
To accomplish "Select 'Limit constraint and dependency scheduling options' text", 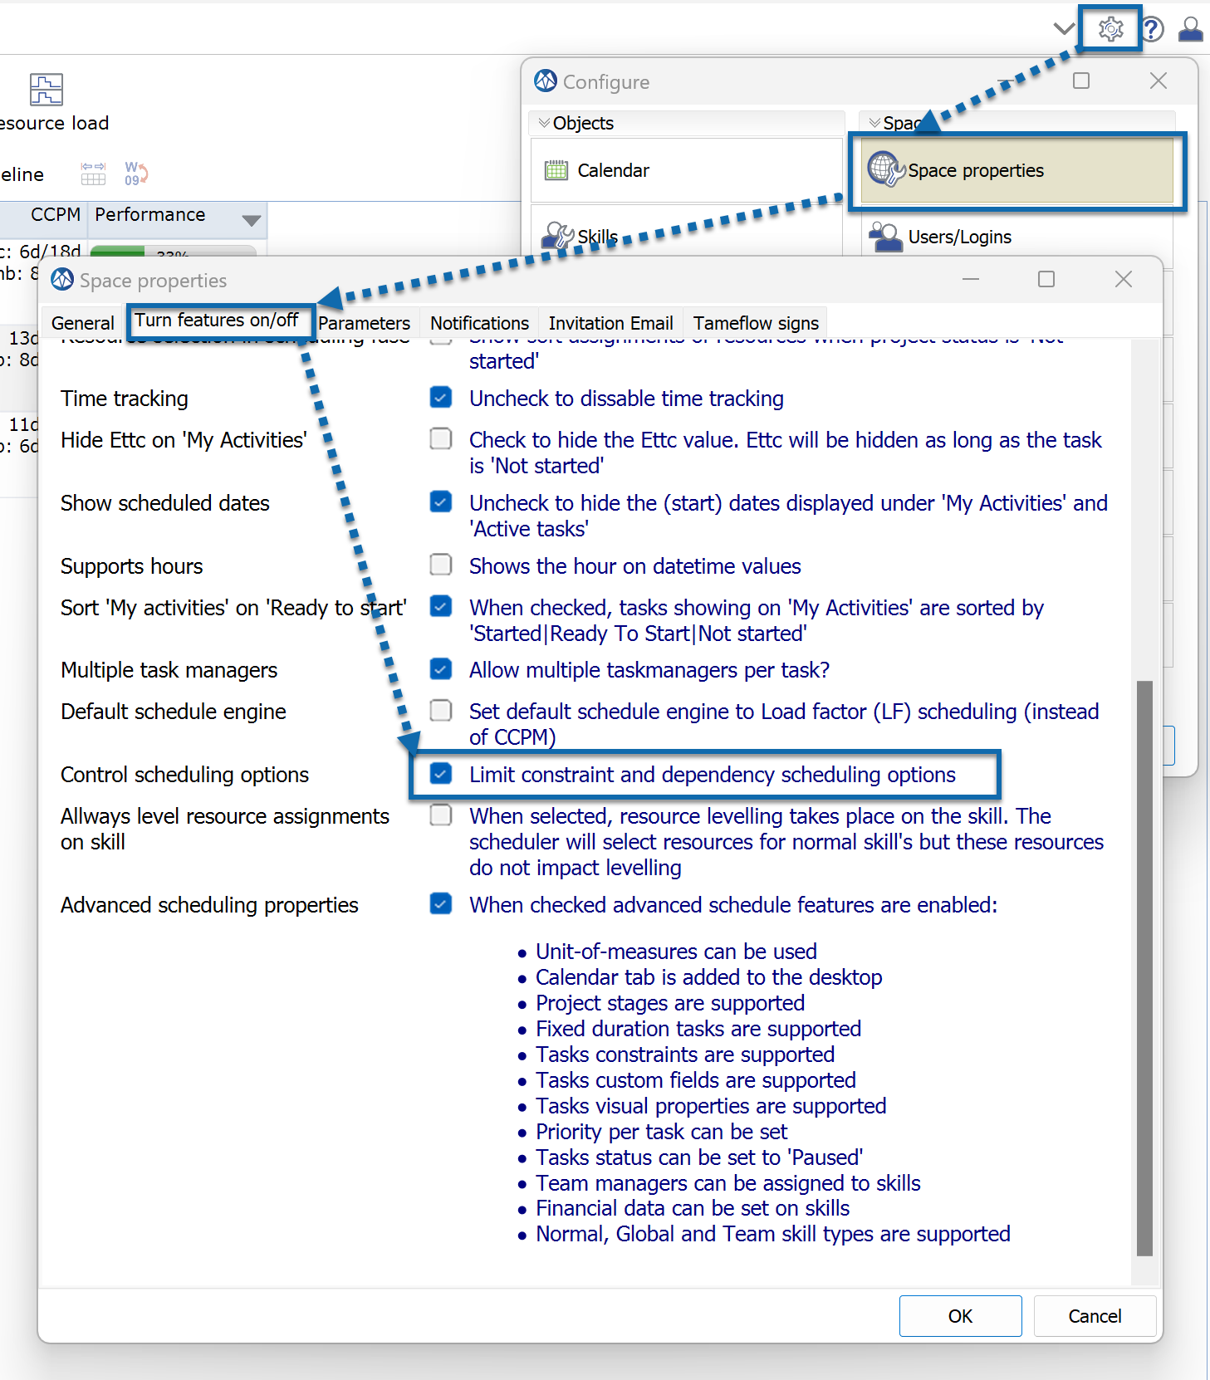I will [713, 775].
